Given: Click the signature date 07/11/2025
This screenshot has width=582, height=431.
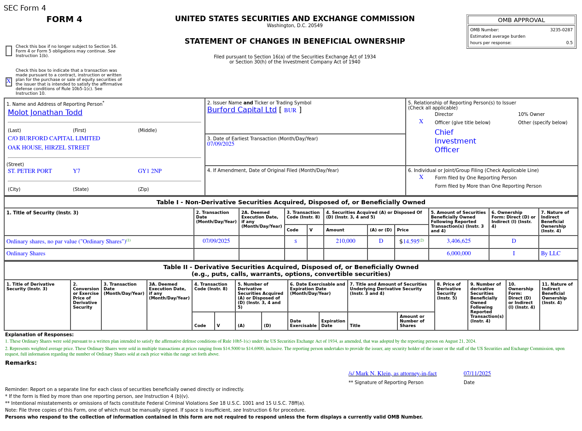Looking at the screenshot, I should 477,374.
